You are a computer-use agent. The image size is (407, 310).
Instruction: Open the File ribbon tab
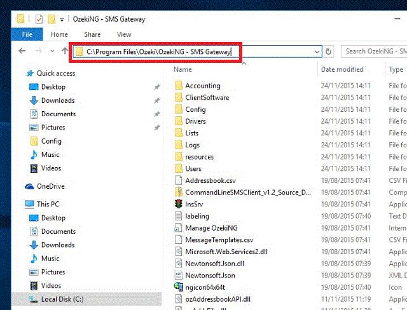coord(27,34)
